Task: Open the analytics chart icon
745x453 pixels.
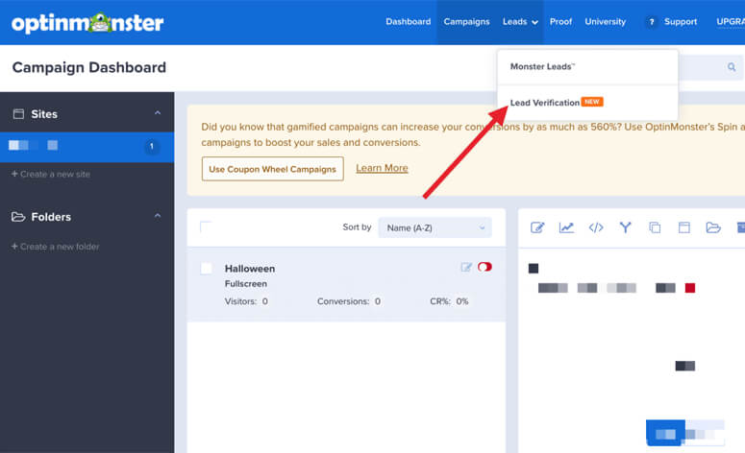Action: 566,227
